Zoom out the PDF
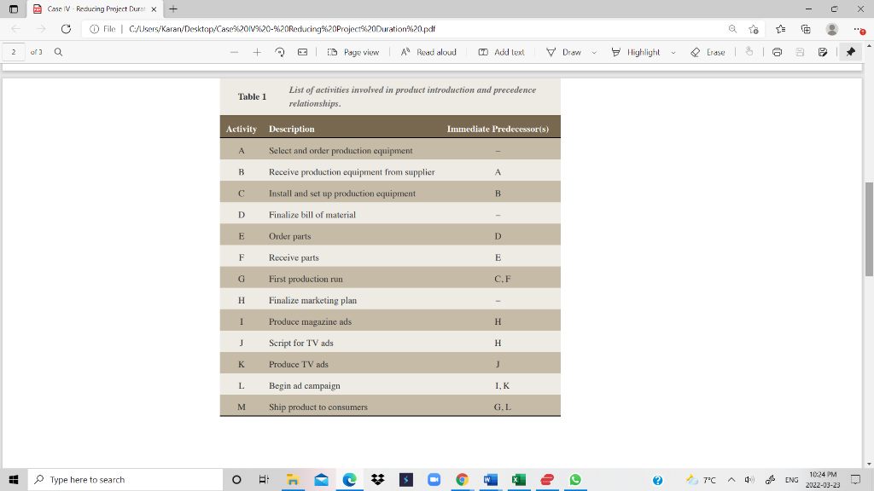Screen dimensions: 874x491 pyautogui.click(x=234, y=52)
